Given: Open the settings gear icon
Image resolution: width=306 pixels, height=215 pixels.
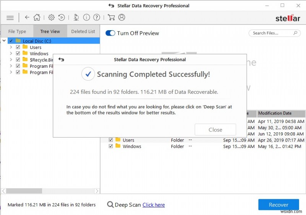Looking at the screenshot, I should 51,17.
